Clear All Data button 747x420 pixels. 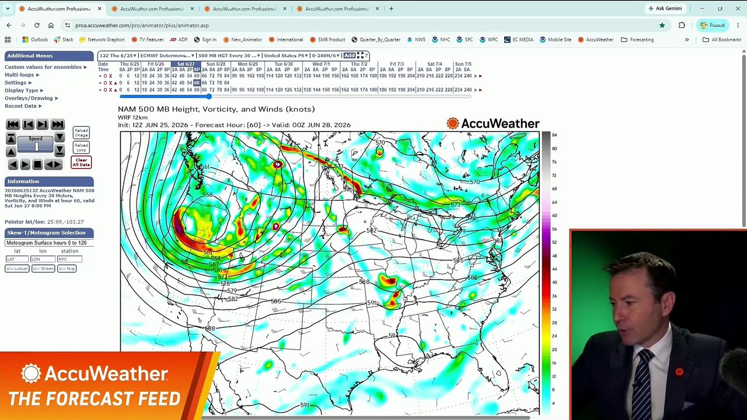tap(81, 162)
